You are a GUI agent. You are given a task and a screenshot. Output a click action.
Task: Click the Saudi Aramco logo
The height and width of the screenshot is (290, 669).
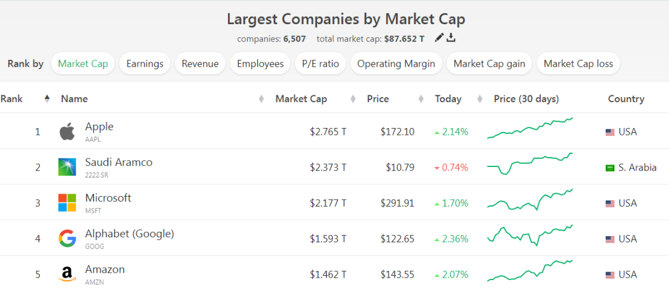pos(67,167)
